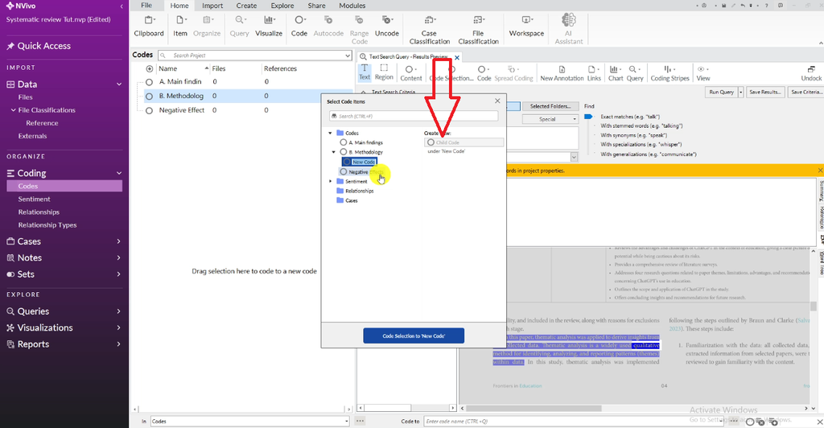Screen dimensions: 824x428
Task: Open Search Project dropdown arrow
Action: 347,56
